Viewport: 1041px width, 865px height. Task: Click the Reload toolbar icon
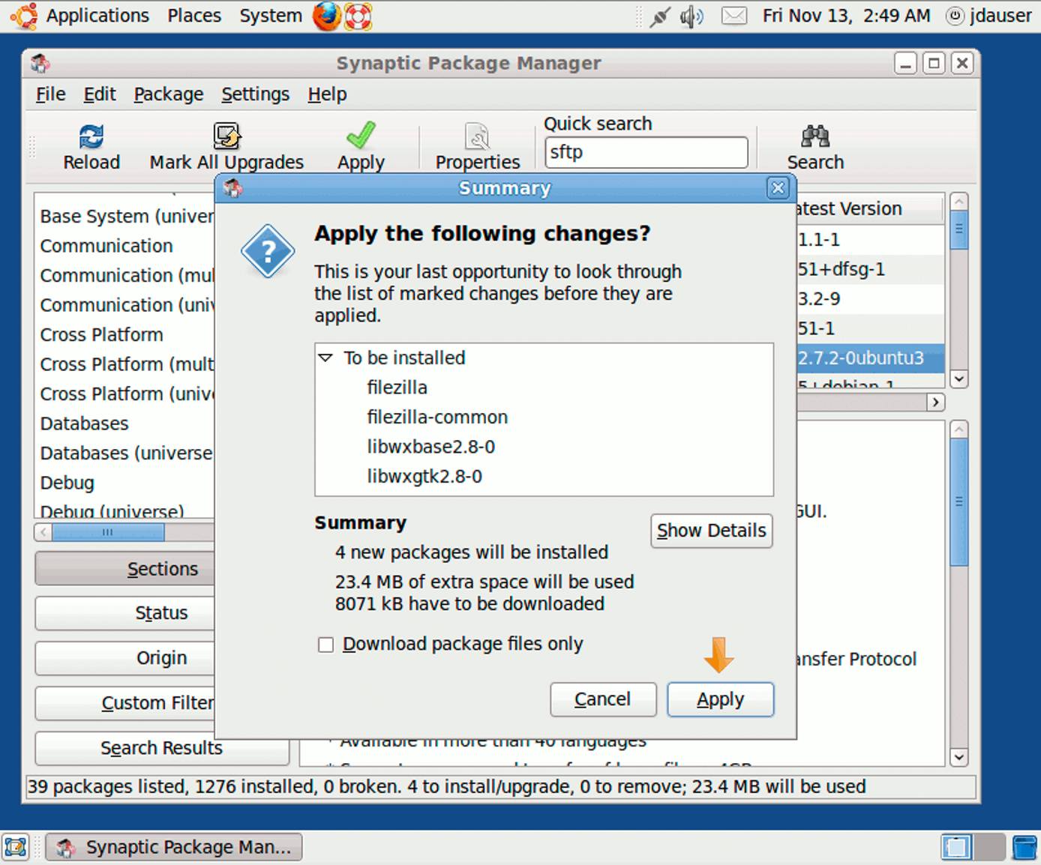(91, 146)
